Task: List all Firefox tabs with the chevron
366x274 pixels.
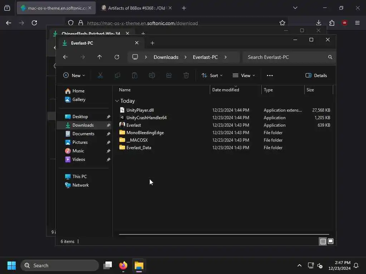Action: pos(295,8)
